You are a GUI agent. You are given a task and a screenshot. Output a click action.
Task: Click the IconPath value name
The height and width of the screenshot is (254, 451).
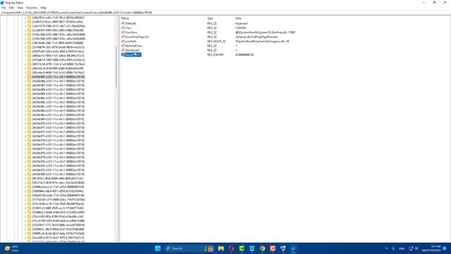point(130,41)
